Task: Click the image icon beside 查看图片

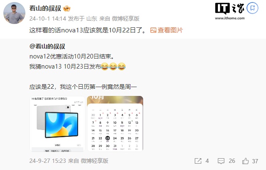Action: (153, 30)
